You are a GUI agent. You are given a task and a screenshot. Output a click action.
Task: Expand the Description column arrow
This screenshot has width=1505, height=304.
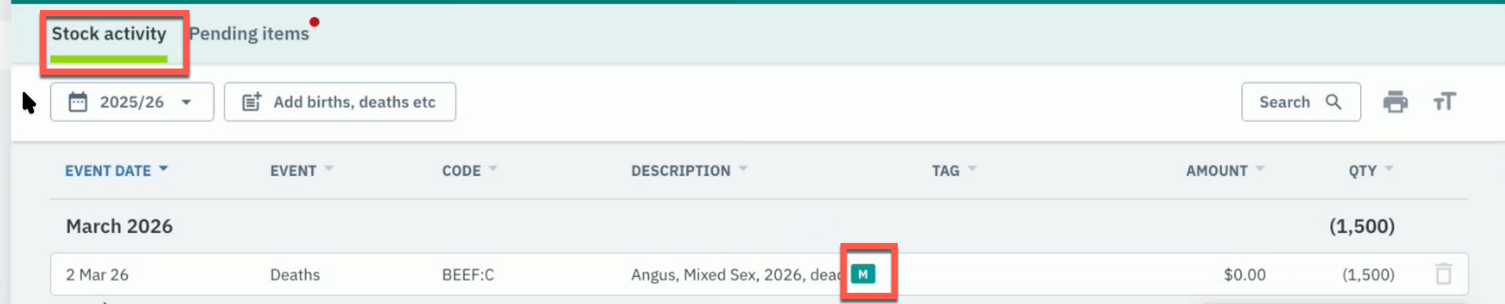pos(743,169)
